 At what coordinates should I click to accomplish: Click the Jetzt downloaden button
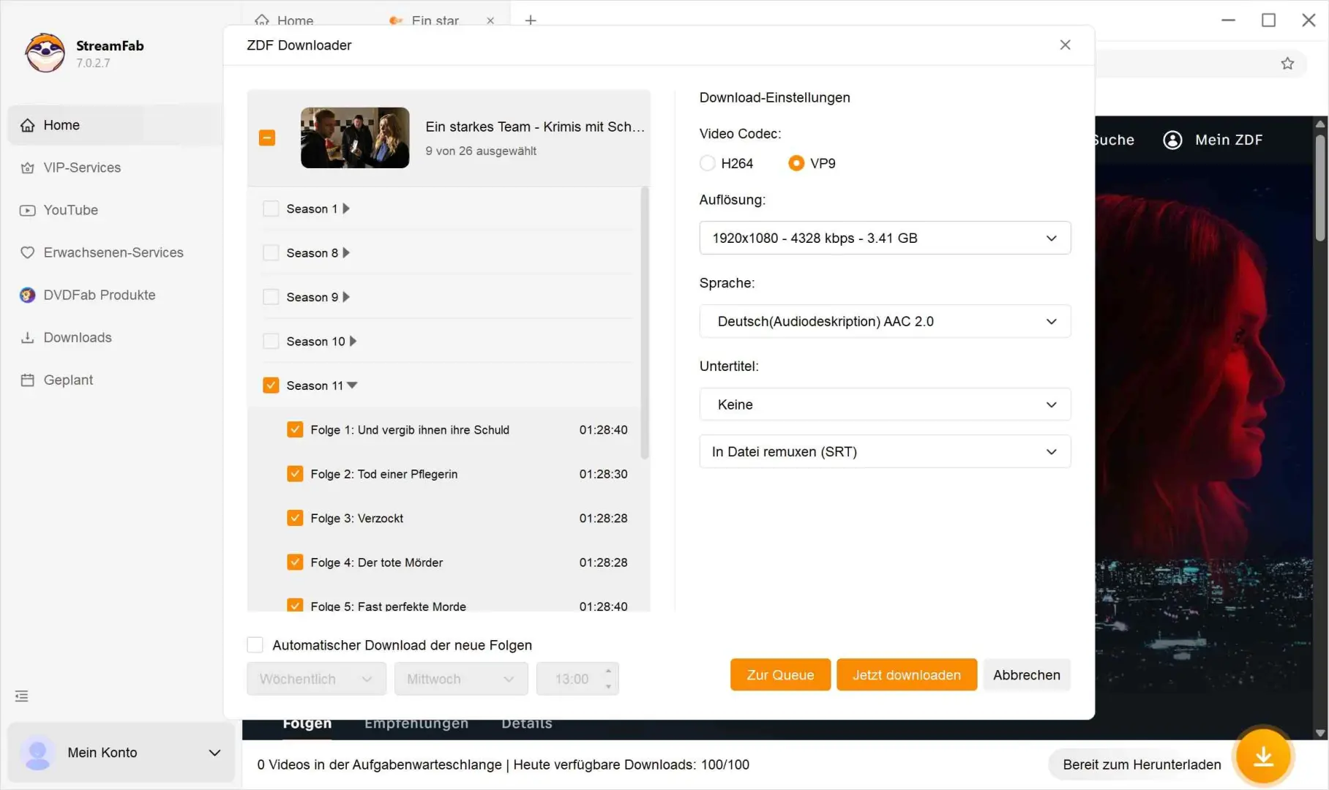[x=907, y=674]
